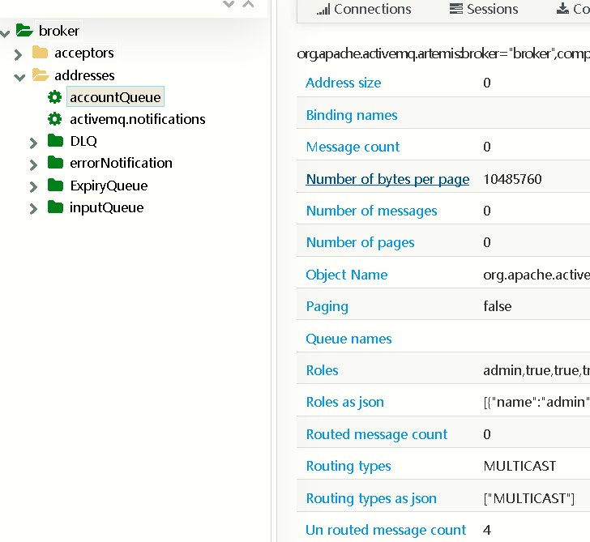Expand the acceptors tree node
Image resolution: width=590 pixels, height=542 pixels.
pyautogui.click(x=18, y=54)
